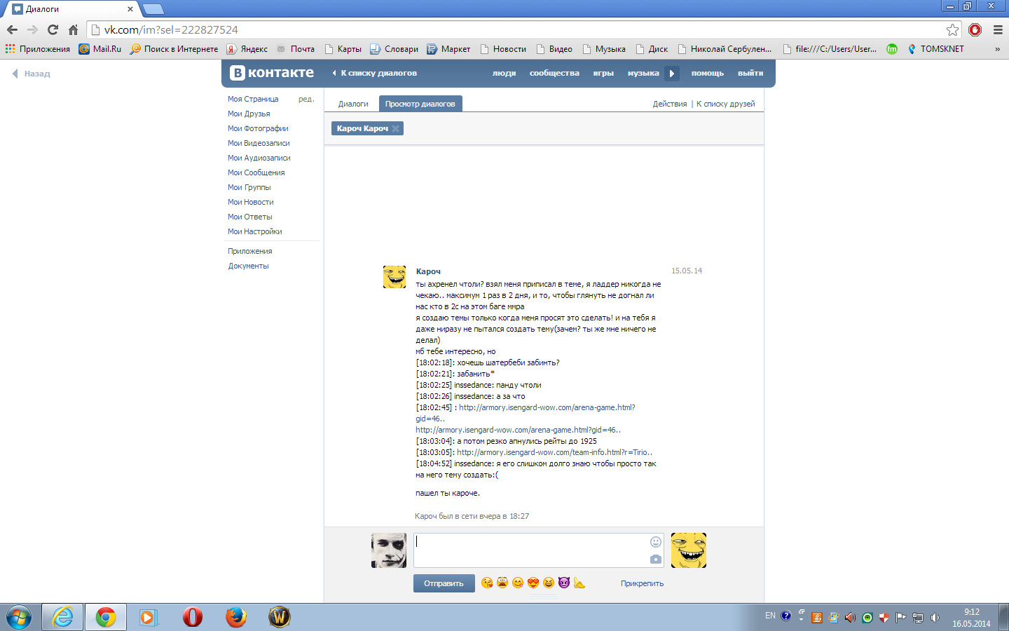Open Поиск в Интернете bookmark

tap(174, 49)
